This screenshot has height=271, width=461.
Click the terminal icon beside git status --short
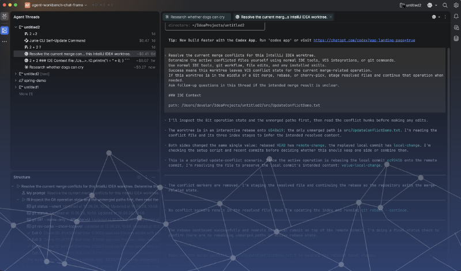pos(29,206)
